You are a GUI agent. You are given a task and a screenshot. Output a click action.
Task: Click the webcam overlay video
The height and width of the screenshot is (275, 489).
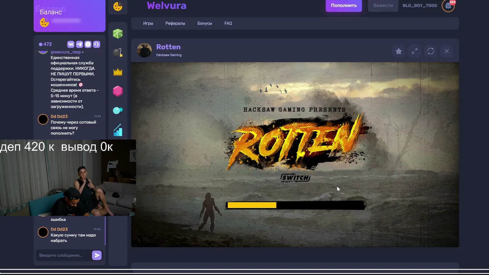click(x=68, y=178)
